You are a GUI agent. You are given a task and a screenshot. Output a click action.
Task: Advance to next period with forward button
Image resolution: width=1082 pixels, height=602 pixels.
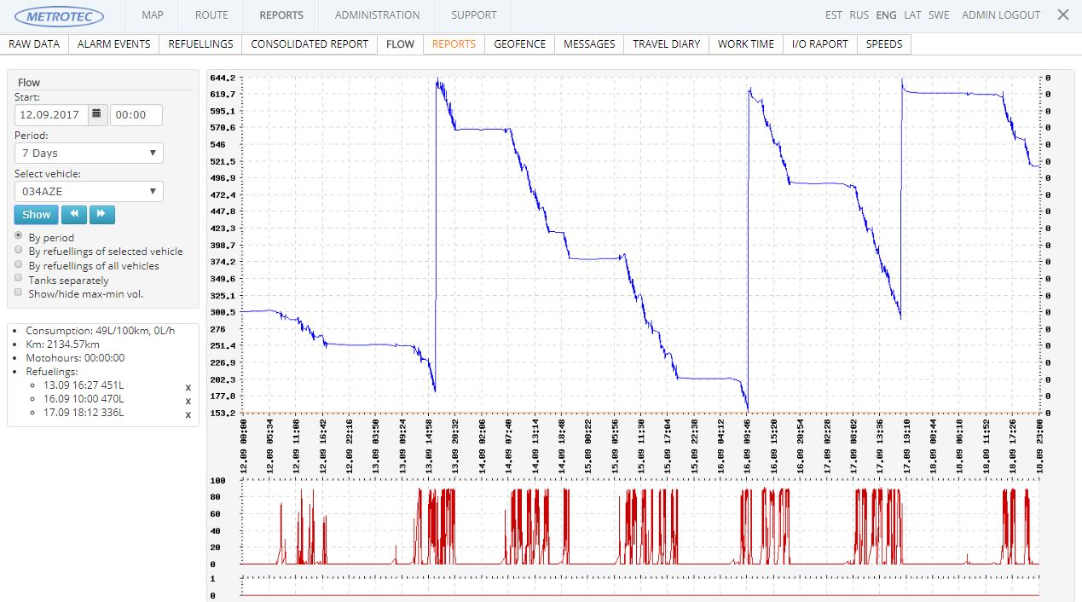[101, 215]
